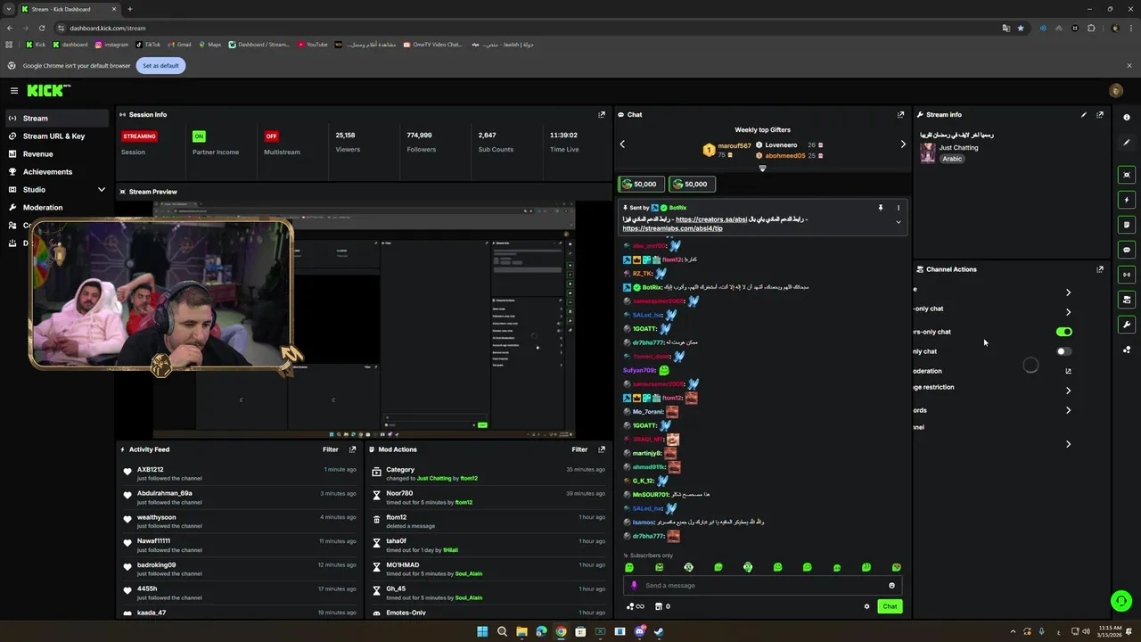Screen dimensions: 1141x642
Task: Show next Weekly top Gifters page
Action: (x=902, y=144)
